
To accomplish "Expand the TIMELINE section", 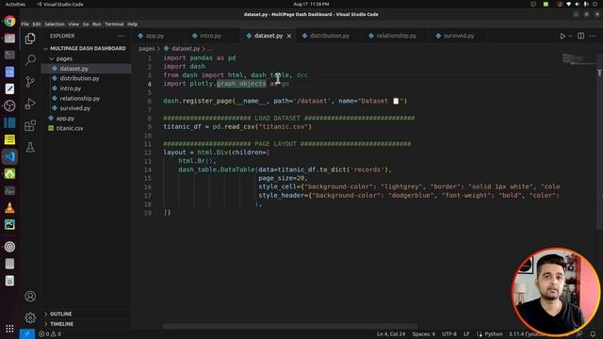I will [87, 324].
